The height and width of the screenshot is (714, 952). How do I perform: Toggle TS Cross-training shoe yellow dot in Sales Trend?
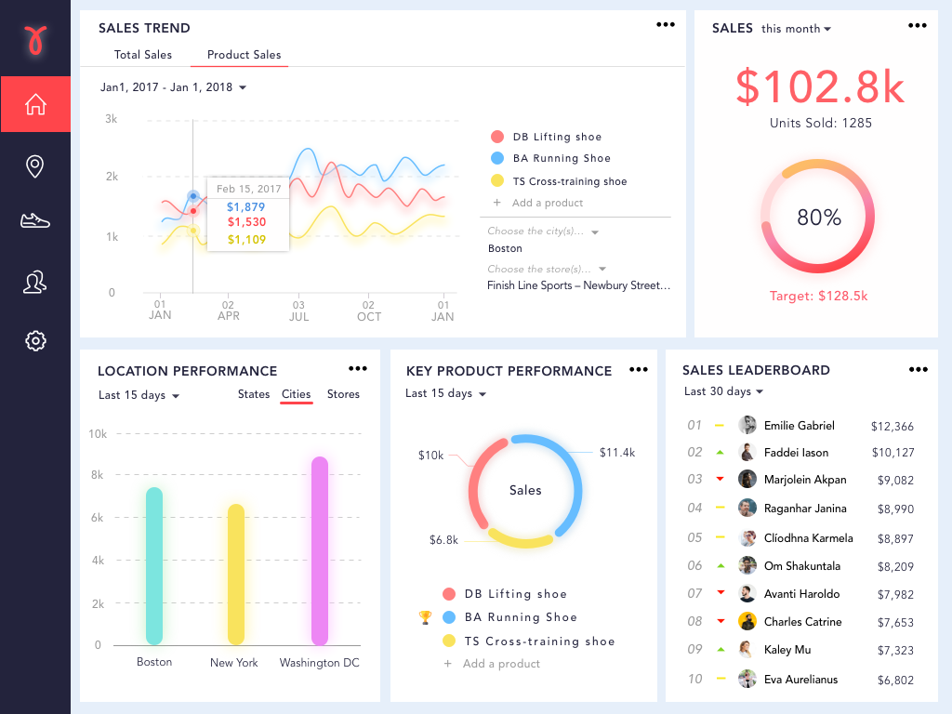coord(497,180)
